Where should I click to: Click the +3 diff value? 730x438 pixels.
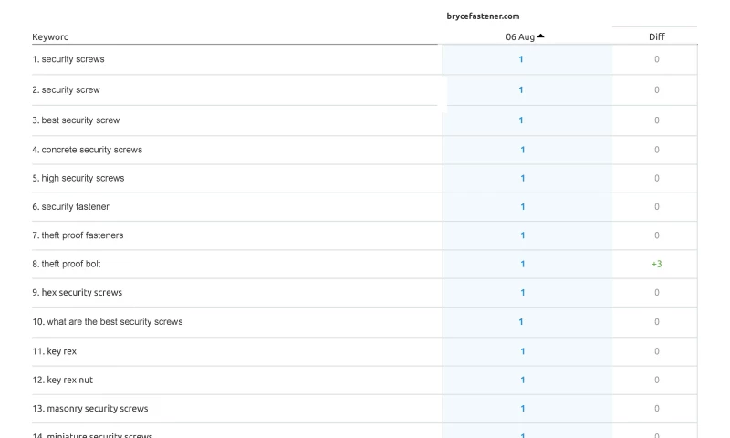point(656,264)
